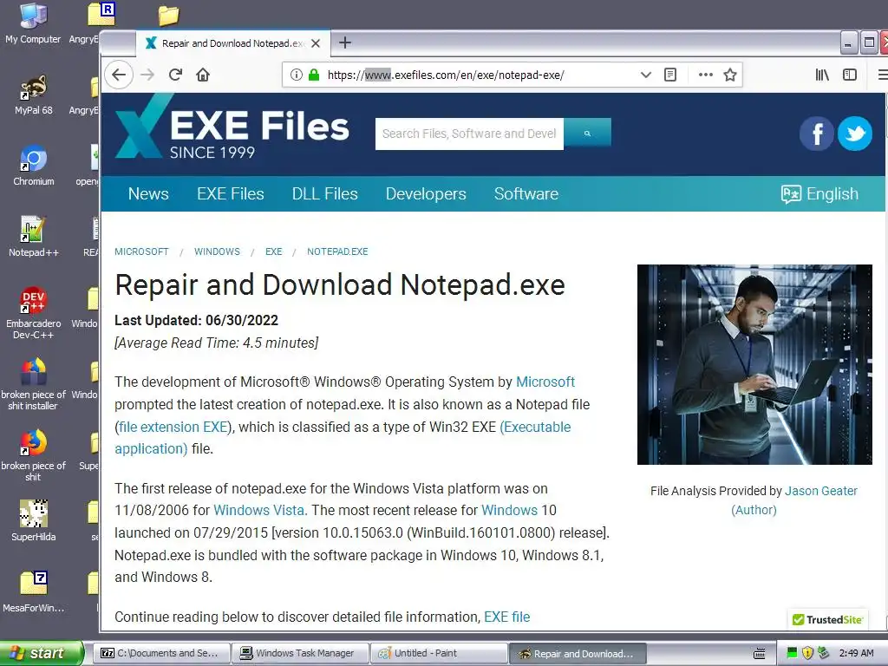This screenshot has width=888, height=666.
Task: Open a new tab with the plus button
Action: pos(345,42)
